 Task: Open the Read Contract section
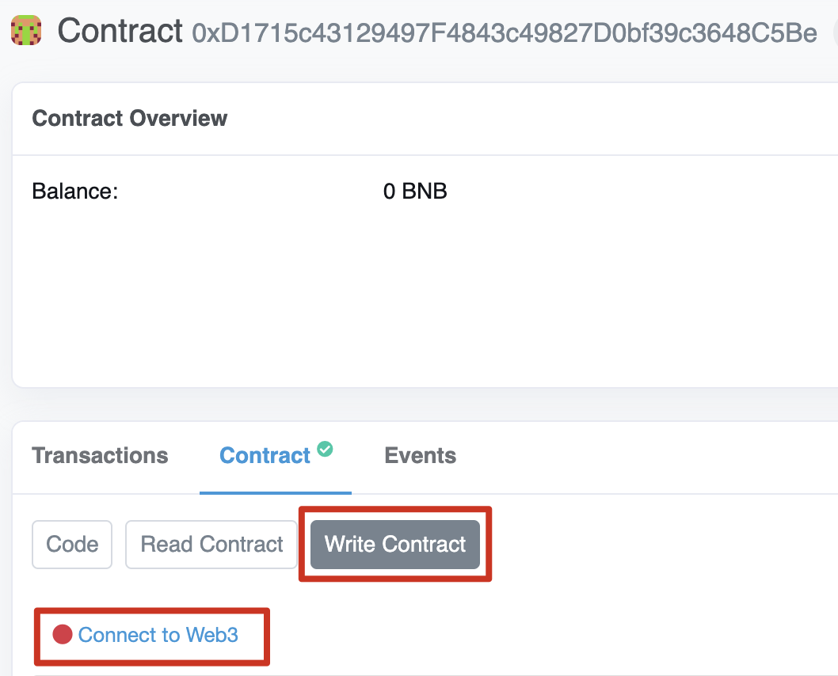(211, 545)
